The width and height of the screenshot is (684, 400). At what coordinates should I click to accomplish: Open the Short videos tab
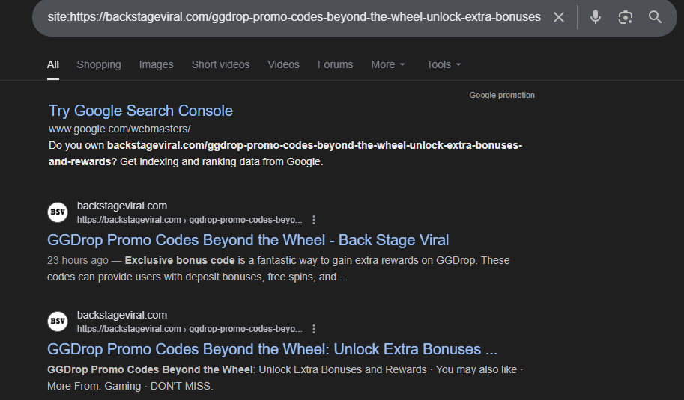220,64
